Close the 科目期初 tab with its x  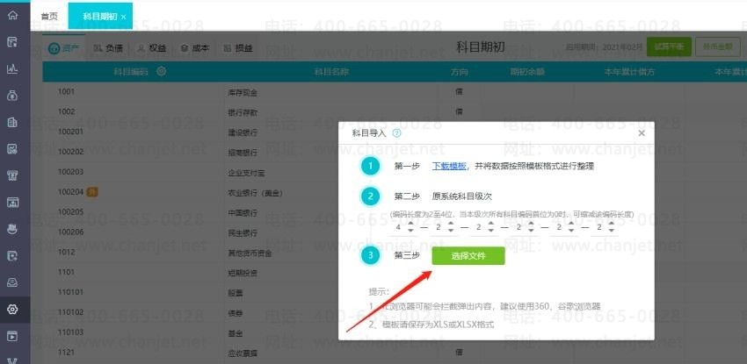point(123,17)
